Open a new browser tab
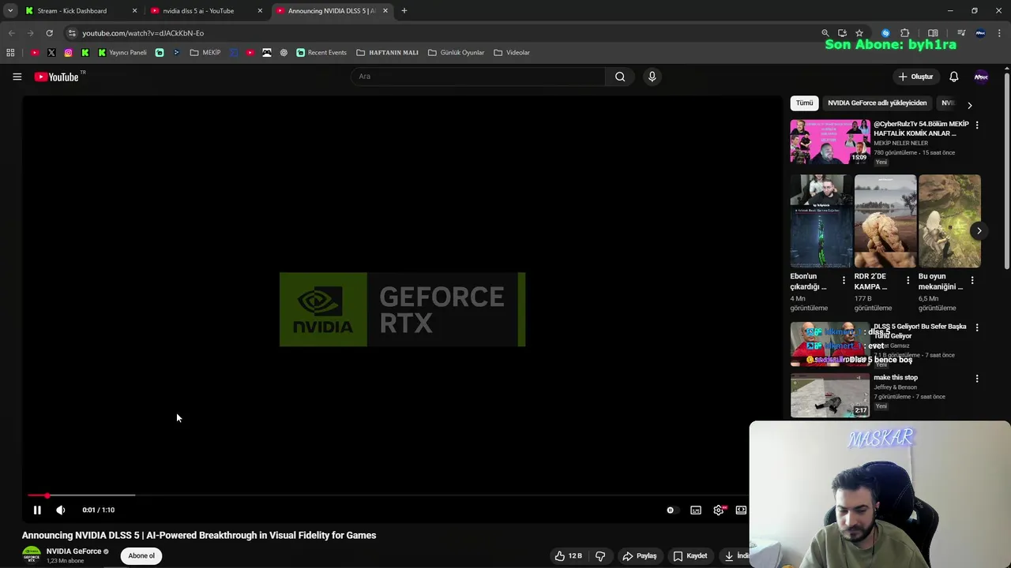The image size is (1011, 568). [404, 11]
